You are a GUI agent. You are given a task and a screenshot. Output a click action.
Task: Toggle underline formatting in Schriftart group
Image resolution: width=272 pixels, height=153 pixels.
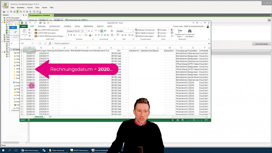(x=74, y=35)
